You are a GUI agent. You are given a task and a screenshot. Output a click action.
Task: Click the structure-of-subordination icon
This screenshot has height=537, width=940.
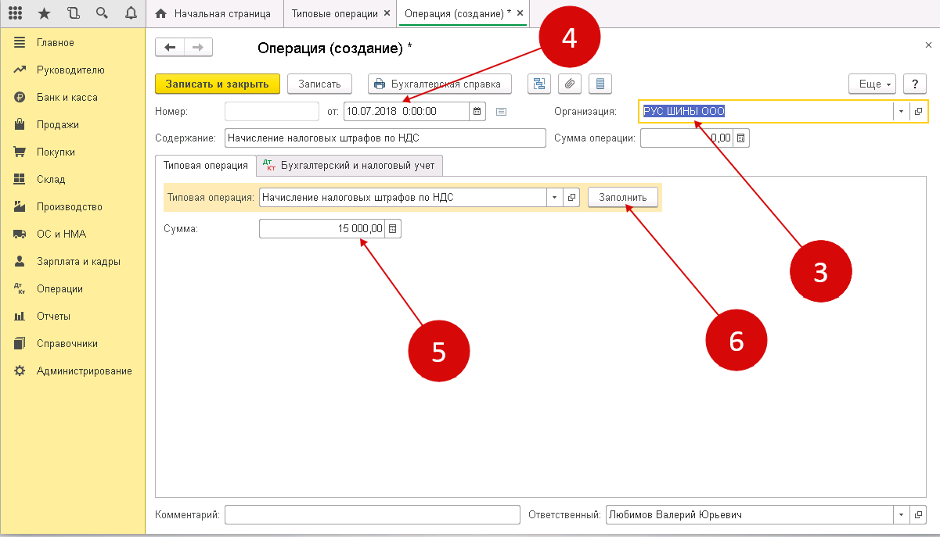(x=539, y=84)
